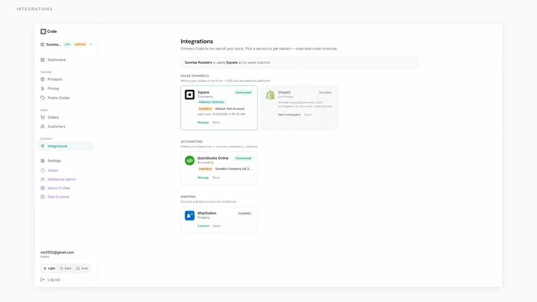Click the Demo Profiles globe icon
The height and width of the screenshot is (302, 537).
click(42, 188)
